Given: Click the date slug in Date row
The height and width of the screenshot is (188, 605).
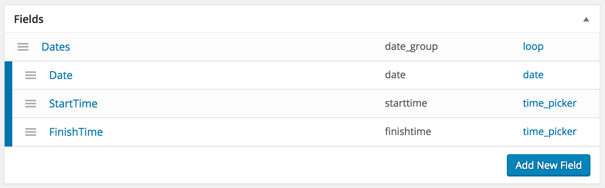Looking at the screenshot, I should [395, 75].
